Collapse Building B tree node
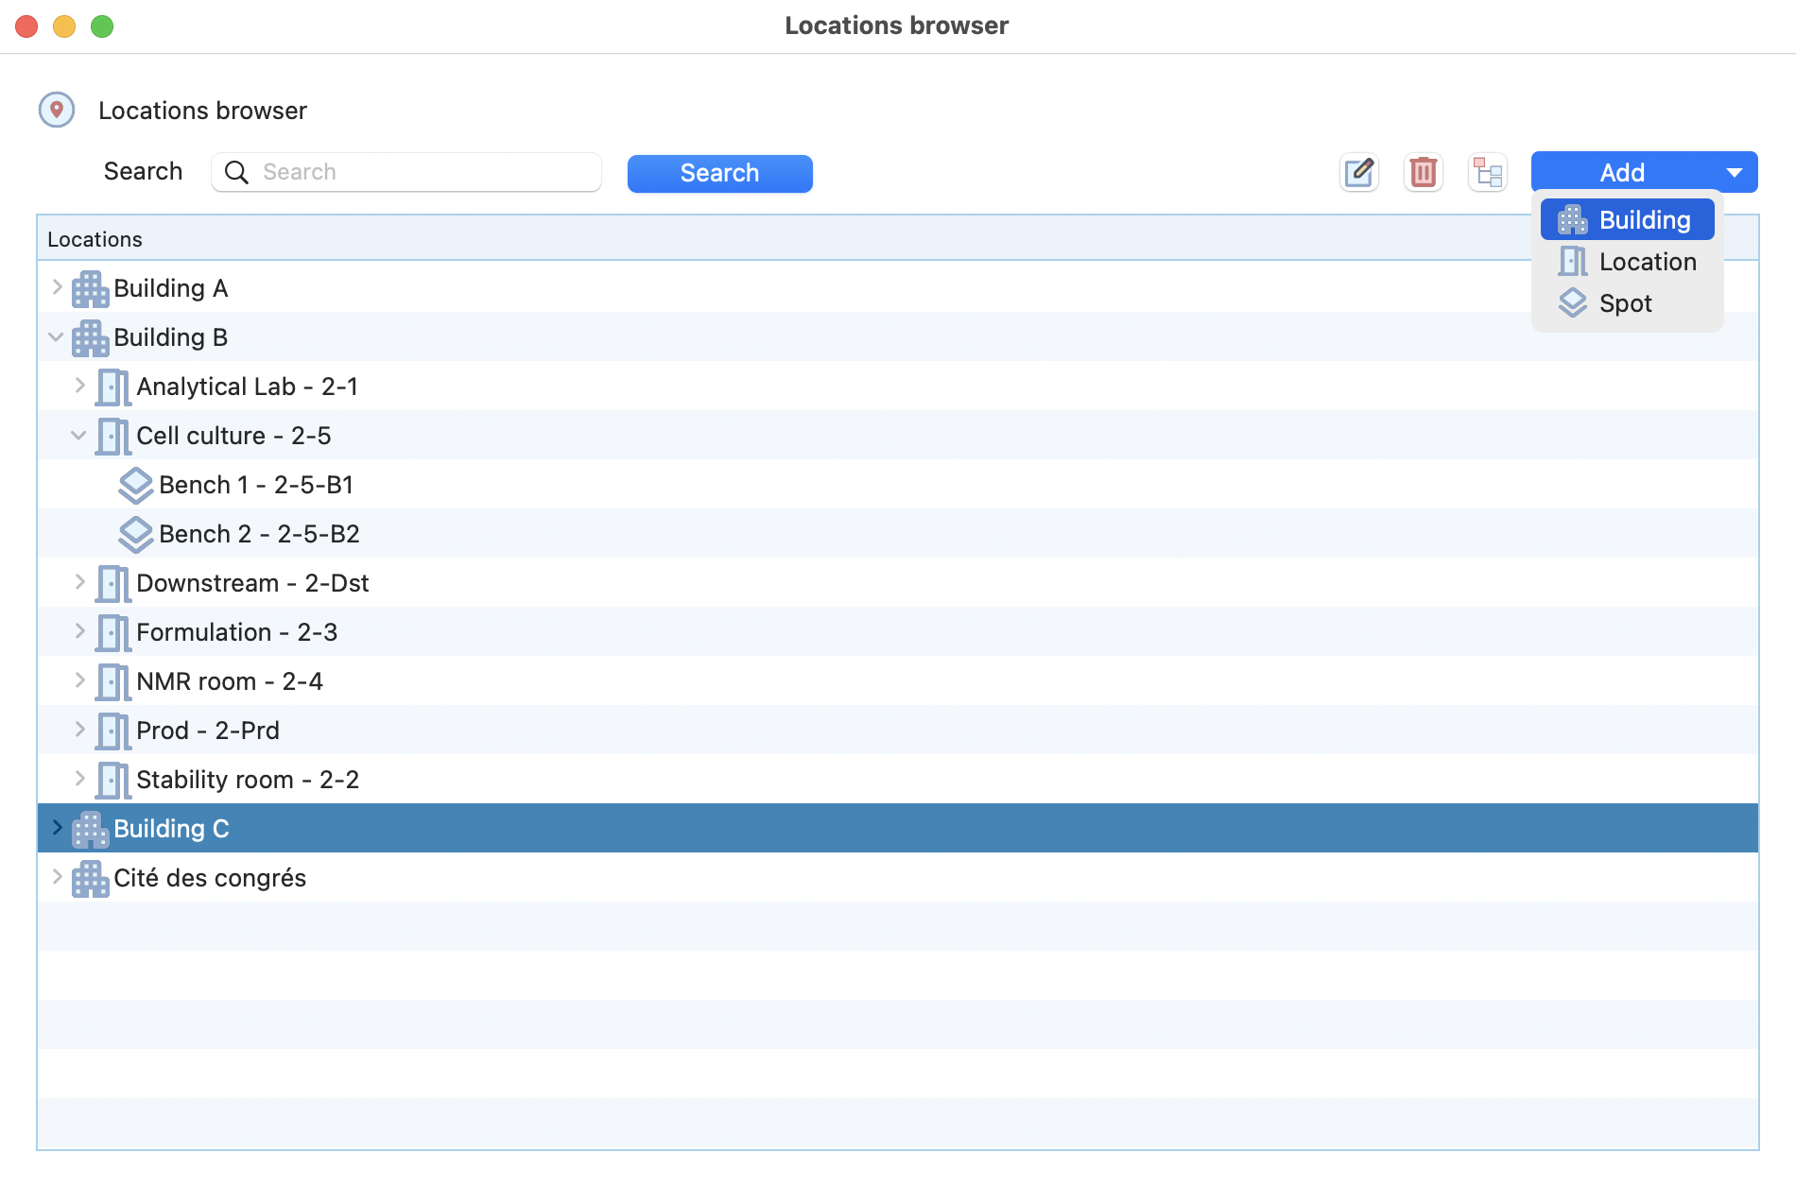The height and width of the screenshot is (1187, 1796). [x=57, y=336]
